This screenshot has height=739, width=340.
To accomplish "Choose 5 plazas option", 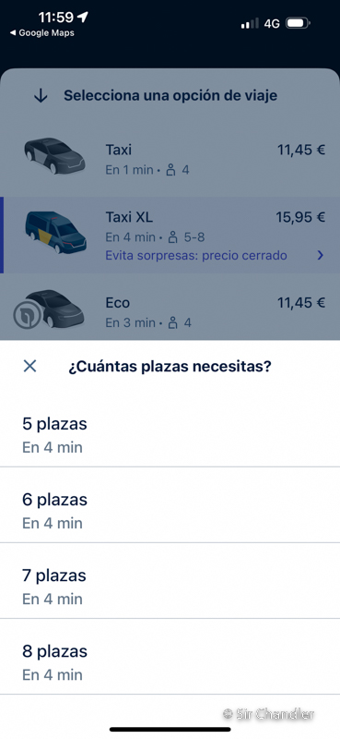I will tap(170, 429).
